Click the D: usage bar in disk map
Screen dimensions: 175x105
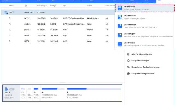click(x=53, y=89)
